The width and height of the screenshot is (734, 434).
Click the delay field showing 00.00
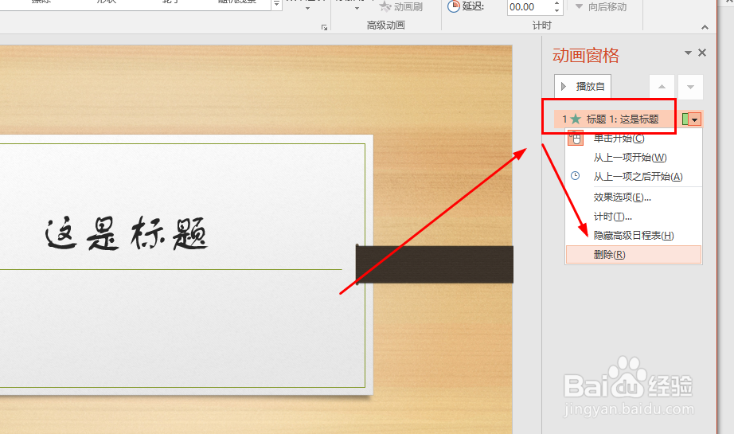[529, 7]
